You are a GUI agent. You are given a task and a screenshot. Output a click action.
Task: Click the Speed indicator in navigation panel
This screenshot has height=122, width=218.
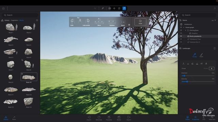[x=123, y=23]
